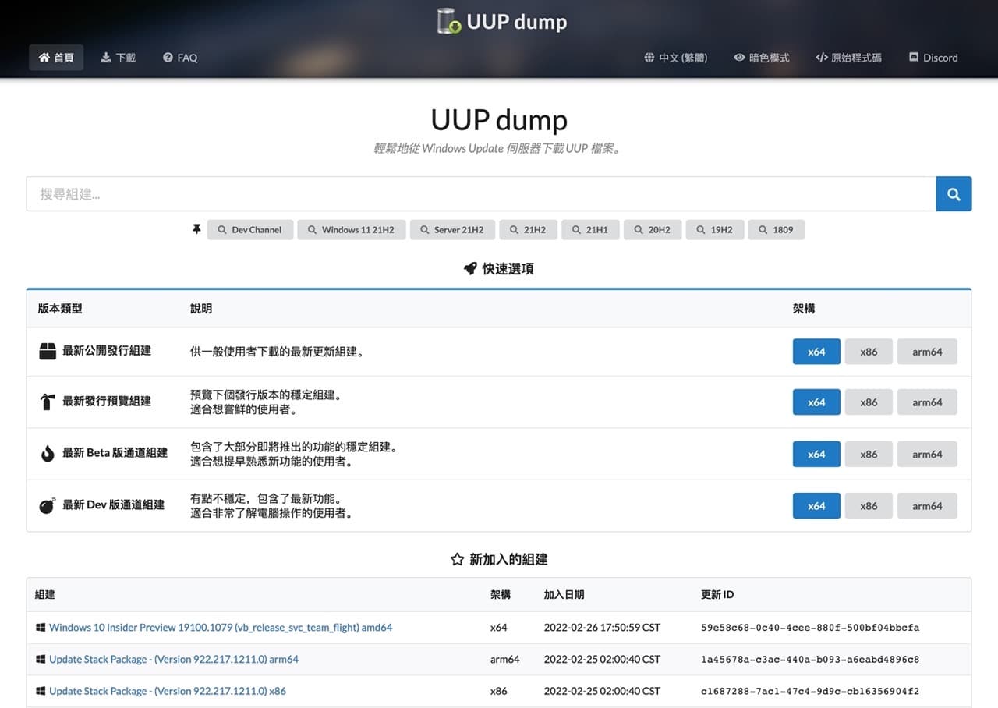Click the 搜尋組建 search input field
The height and width of the screenshot is (708, 998).
coord(481,194)
